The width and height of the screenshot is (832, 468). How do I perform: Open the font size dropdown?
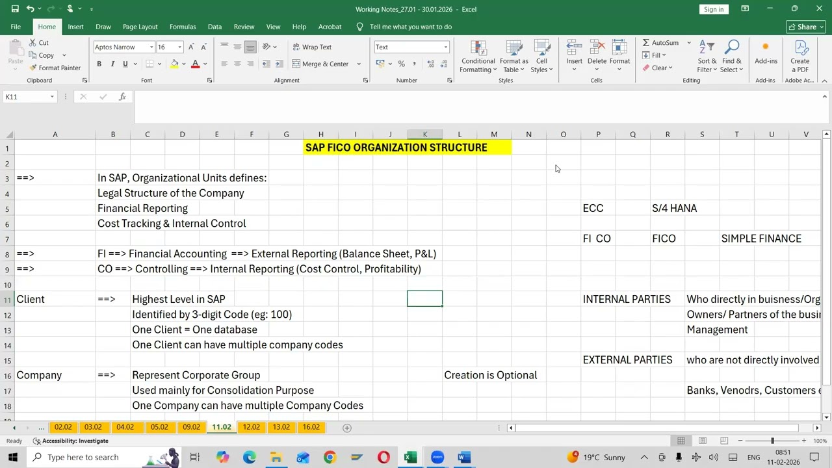coord(179,47)
